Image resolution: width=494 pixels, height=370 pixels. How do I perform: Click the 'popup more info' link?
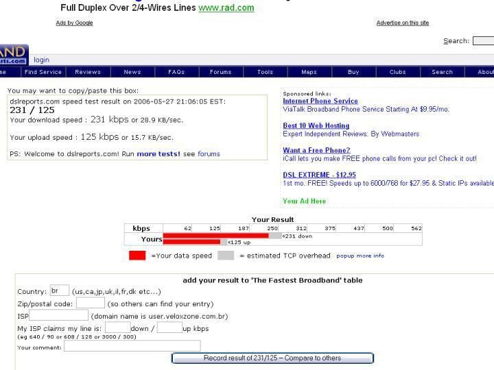(360, 256)
